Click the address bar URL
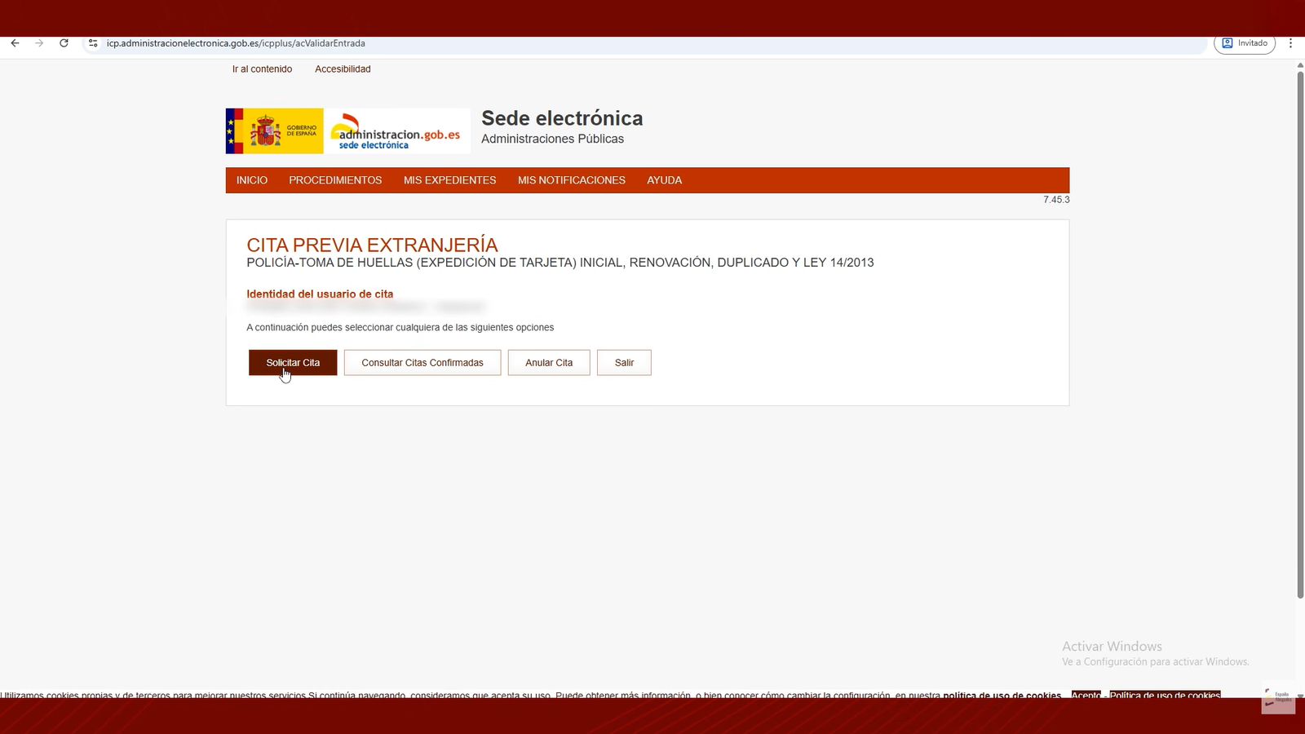This screenshot has width=1305, height=734. click(x=236, y=43)
